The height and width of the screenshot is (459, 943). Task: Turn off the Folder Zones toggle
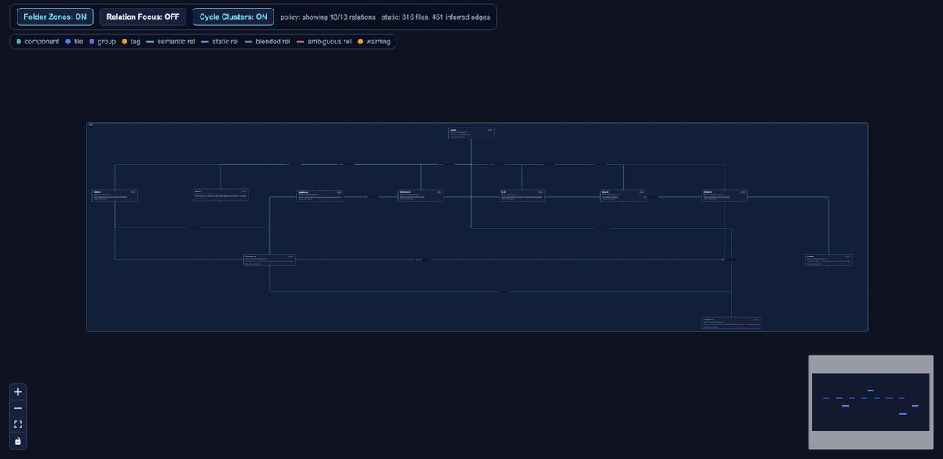tap(55, 17)
